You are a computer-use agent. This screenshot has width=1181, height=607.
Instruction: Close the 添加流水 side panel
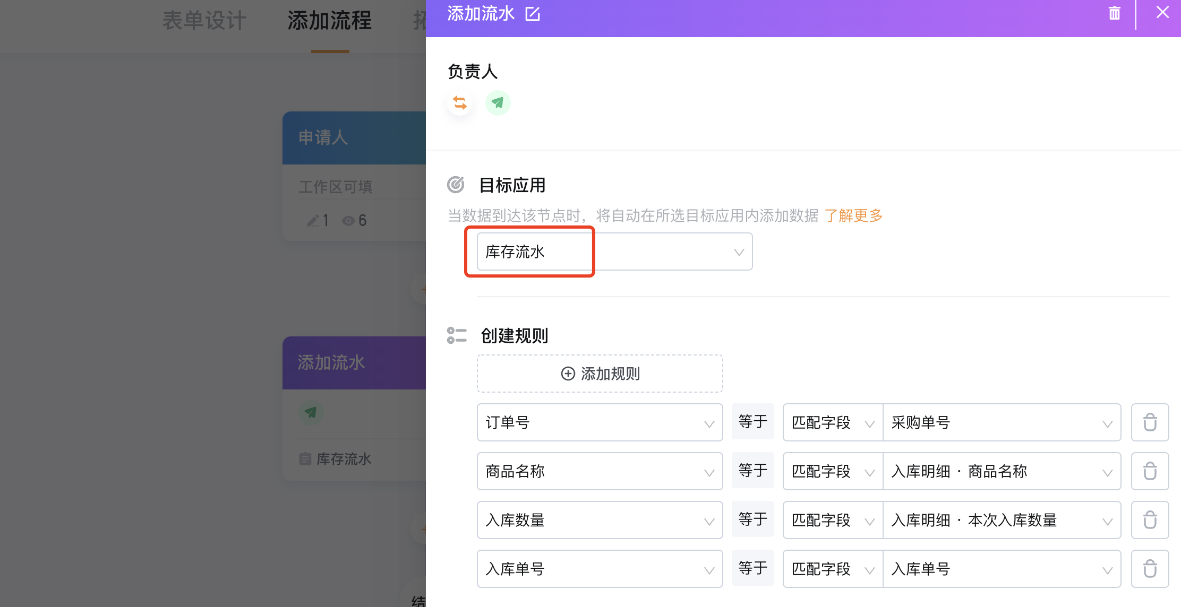click(x=1162, y=13)
